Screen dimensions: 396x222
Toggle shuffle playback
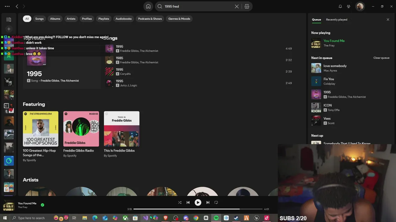(x=180, y=203)
